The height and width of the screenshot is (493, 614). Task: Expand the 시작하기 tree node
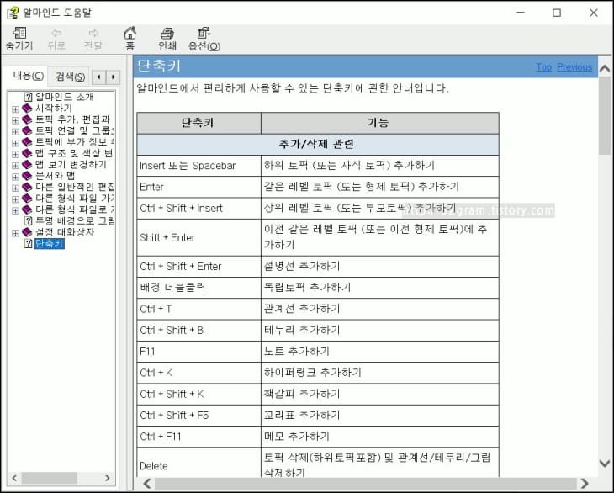click(15, 109)
